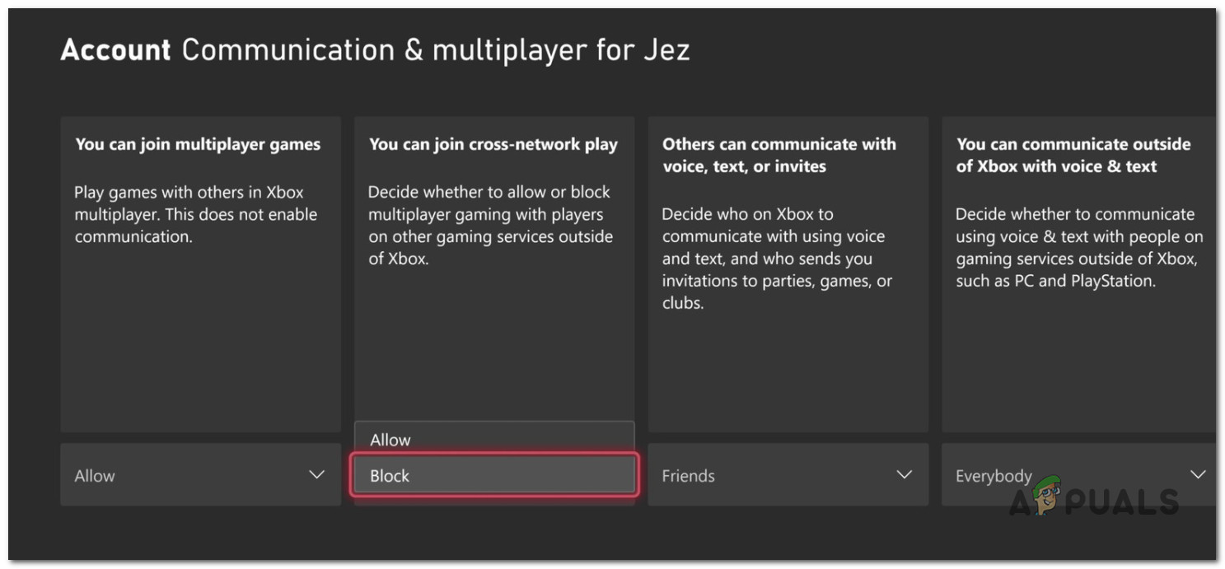
Task: Click the cross-network play description text
Action: [490, 226]
